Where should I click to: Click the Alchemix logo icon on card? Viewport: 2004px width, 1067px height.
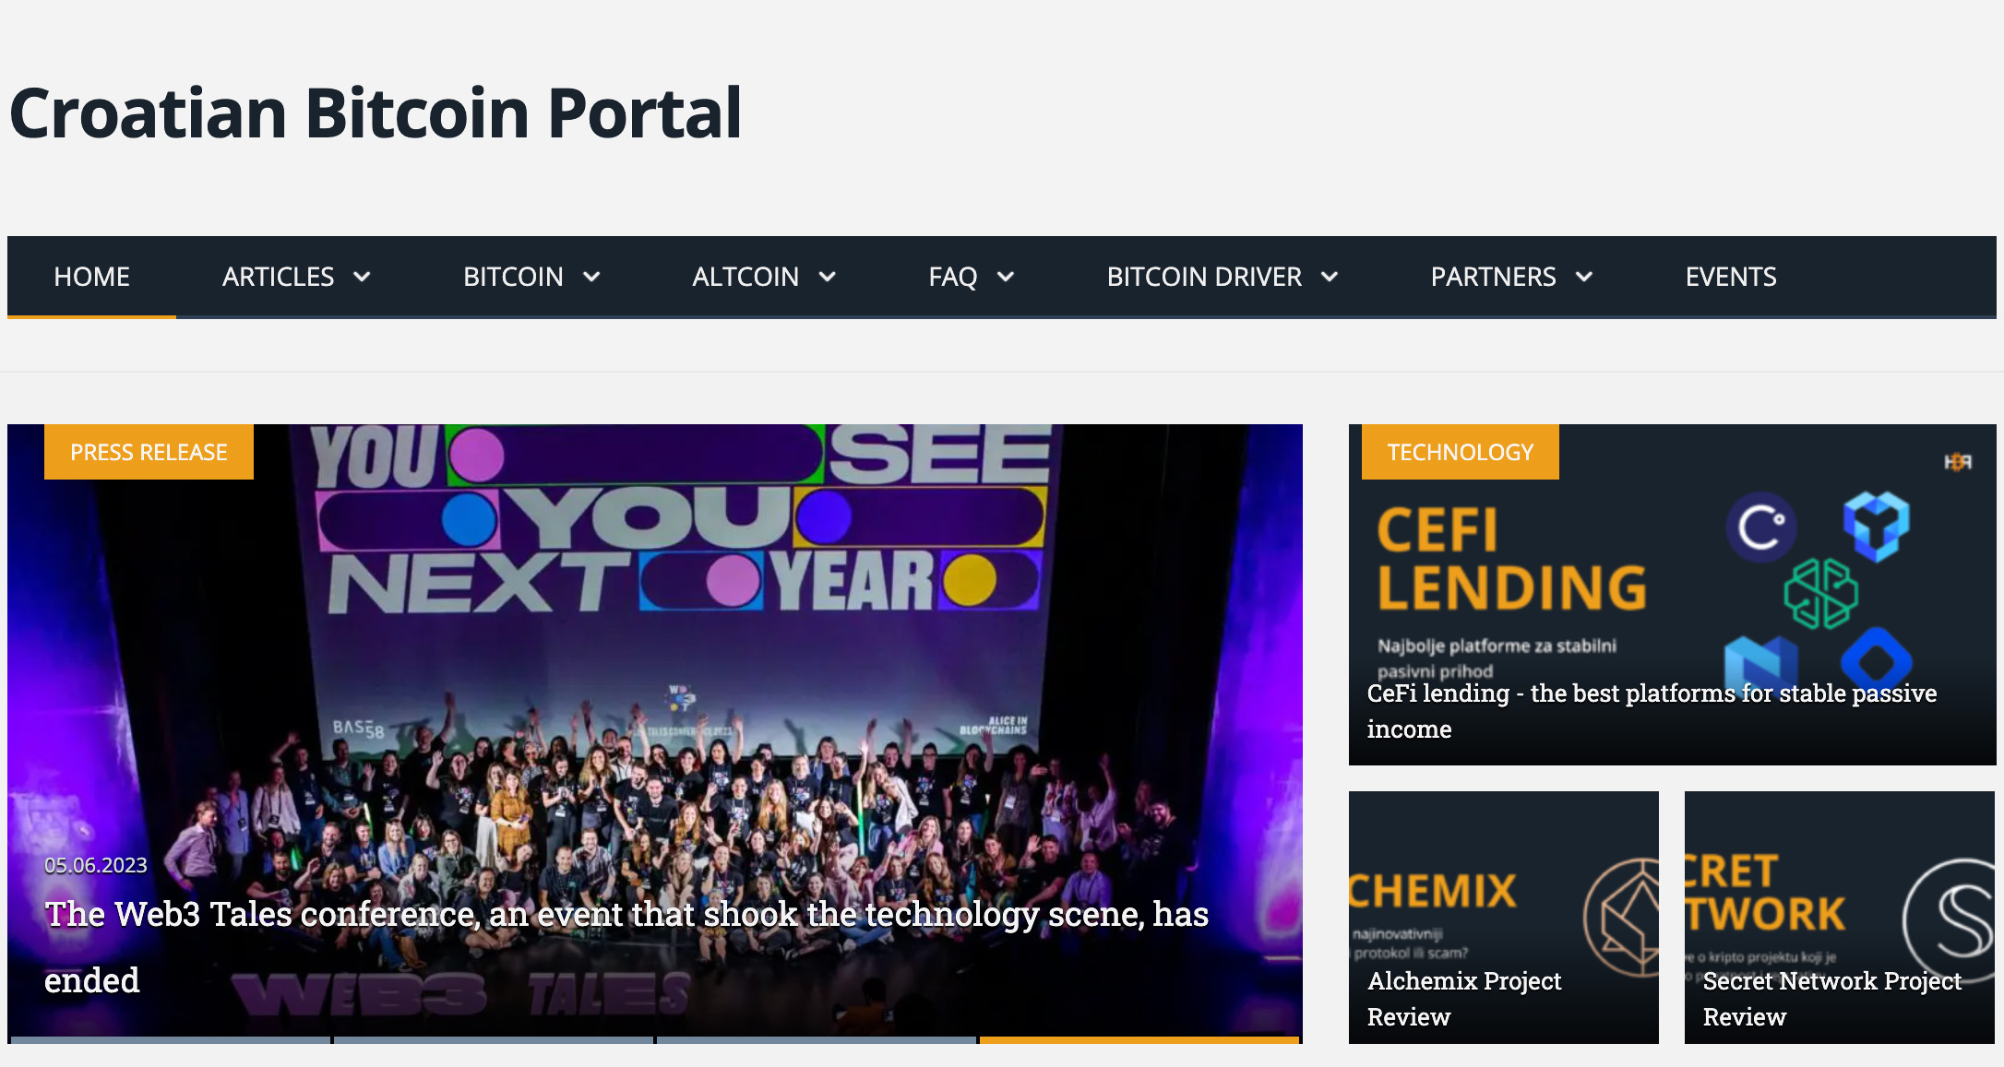pos(1622,918)
